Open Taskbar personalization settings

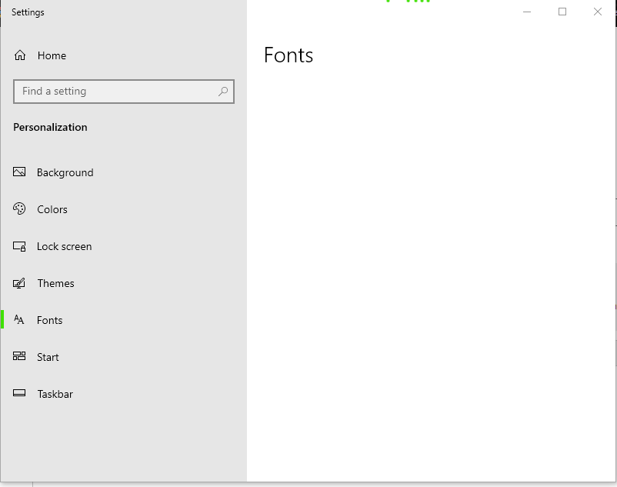[x=55, y=394]
